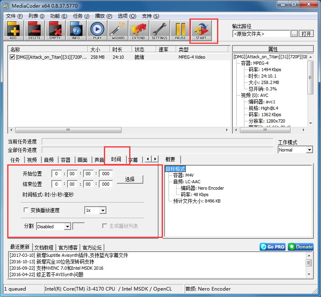Check the 生成播放列表 option
321x297 pixels.
coord(104,226)
